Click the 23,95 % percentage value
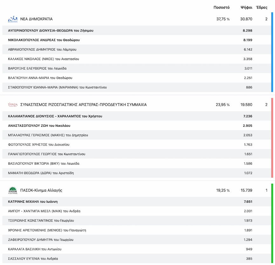Screen dimensions: 275x265 223,105
